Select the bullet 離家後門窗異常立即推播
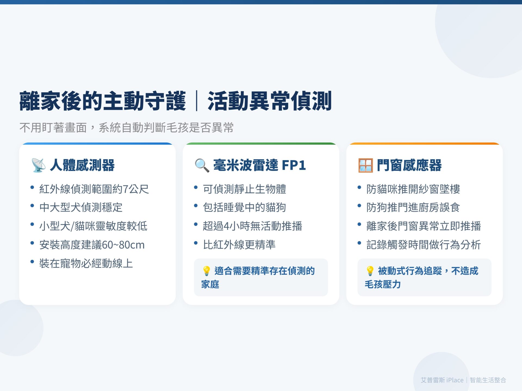Image resolution: width=522 pixels, height=391 pixels. [424, 226]
